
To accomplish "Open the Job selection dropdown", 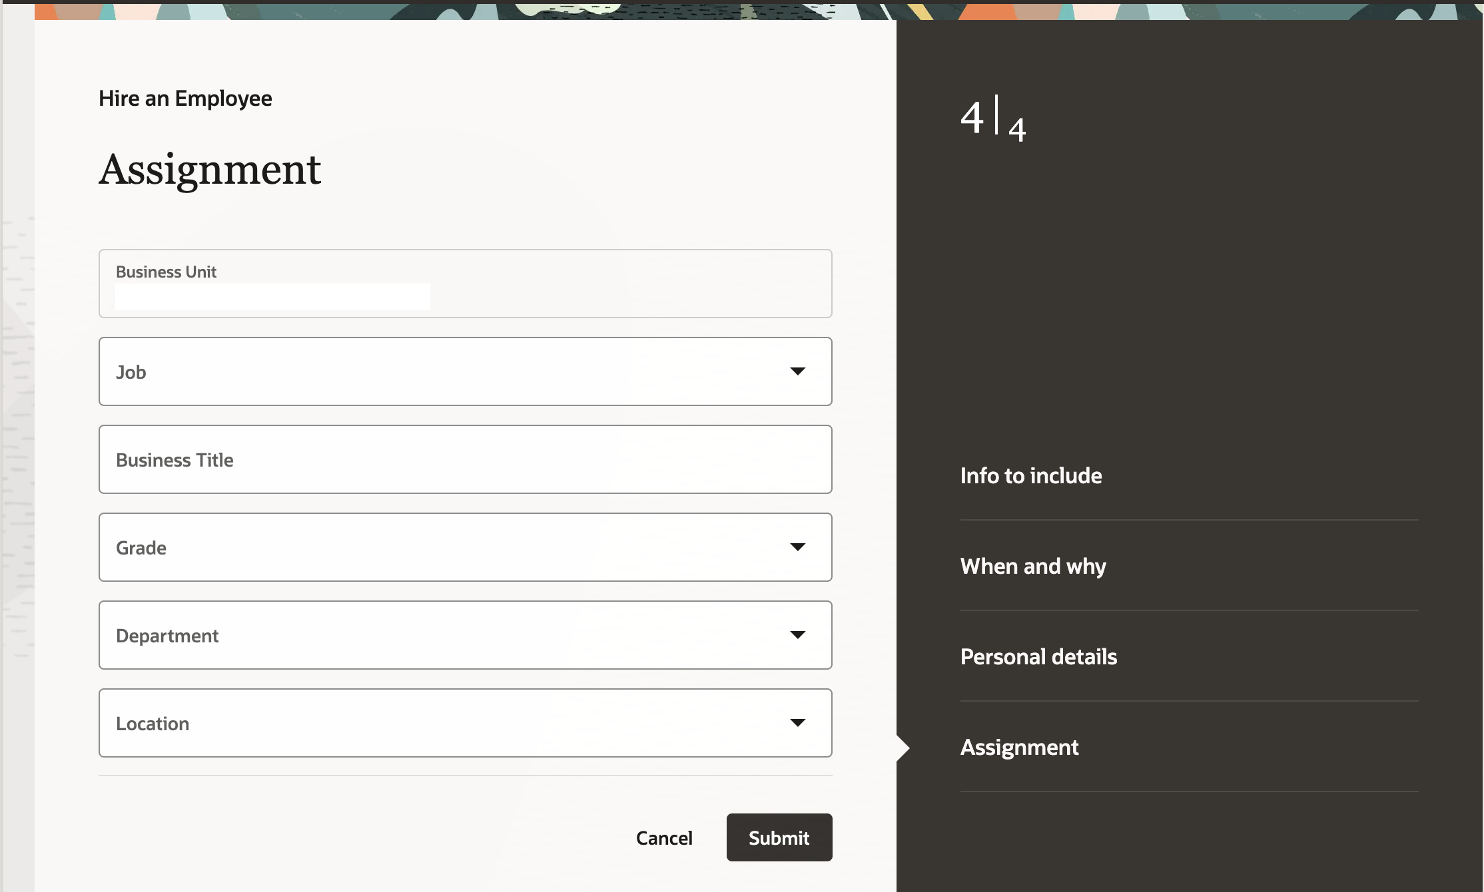I will (x=466, y=371).
